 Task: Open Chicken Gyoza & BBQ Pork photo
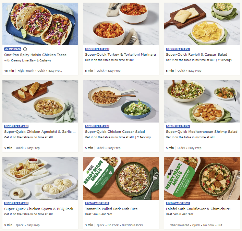(40, 178)
